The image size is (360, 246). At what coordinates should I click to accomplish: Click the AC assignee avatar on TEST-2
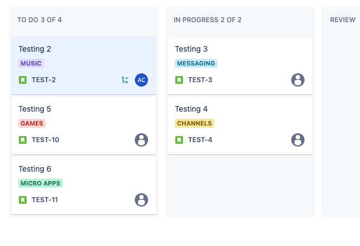coord(141,80)
